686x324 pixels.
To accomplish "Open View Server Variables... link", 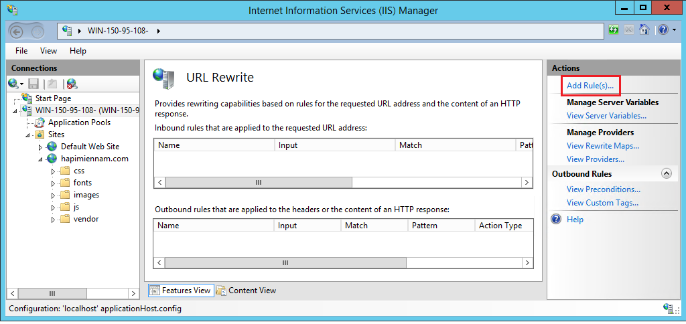I will (606, 116).
